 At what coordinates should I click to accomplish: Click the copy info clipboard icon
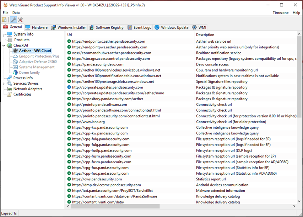point(4,20)
